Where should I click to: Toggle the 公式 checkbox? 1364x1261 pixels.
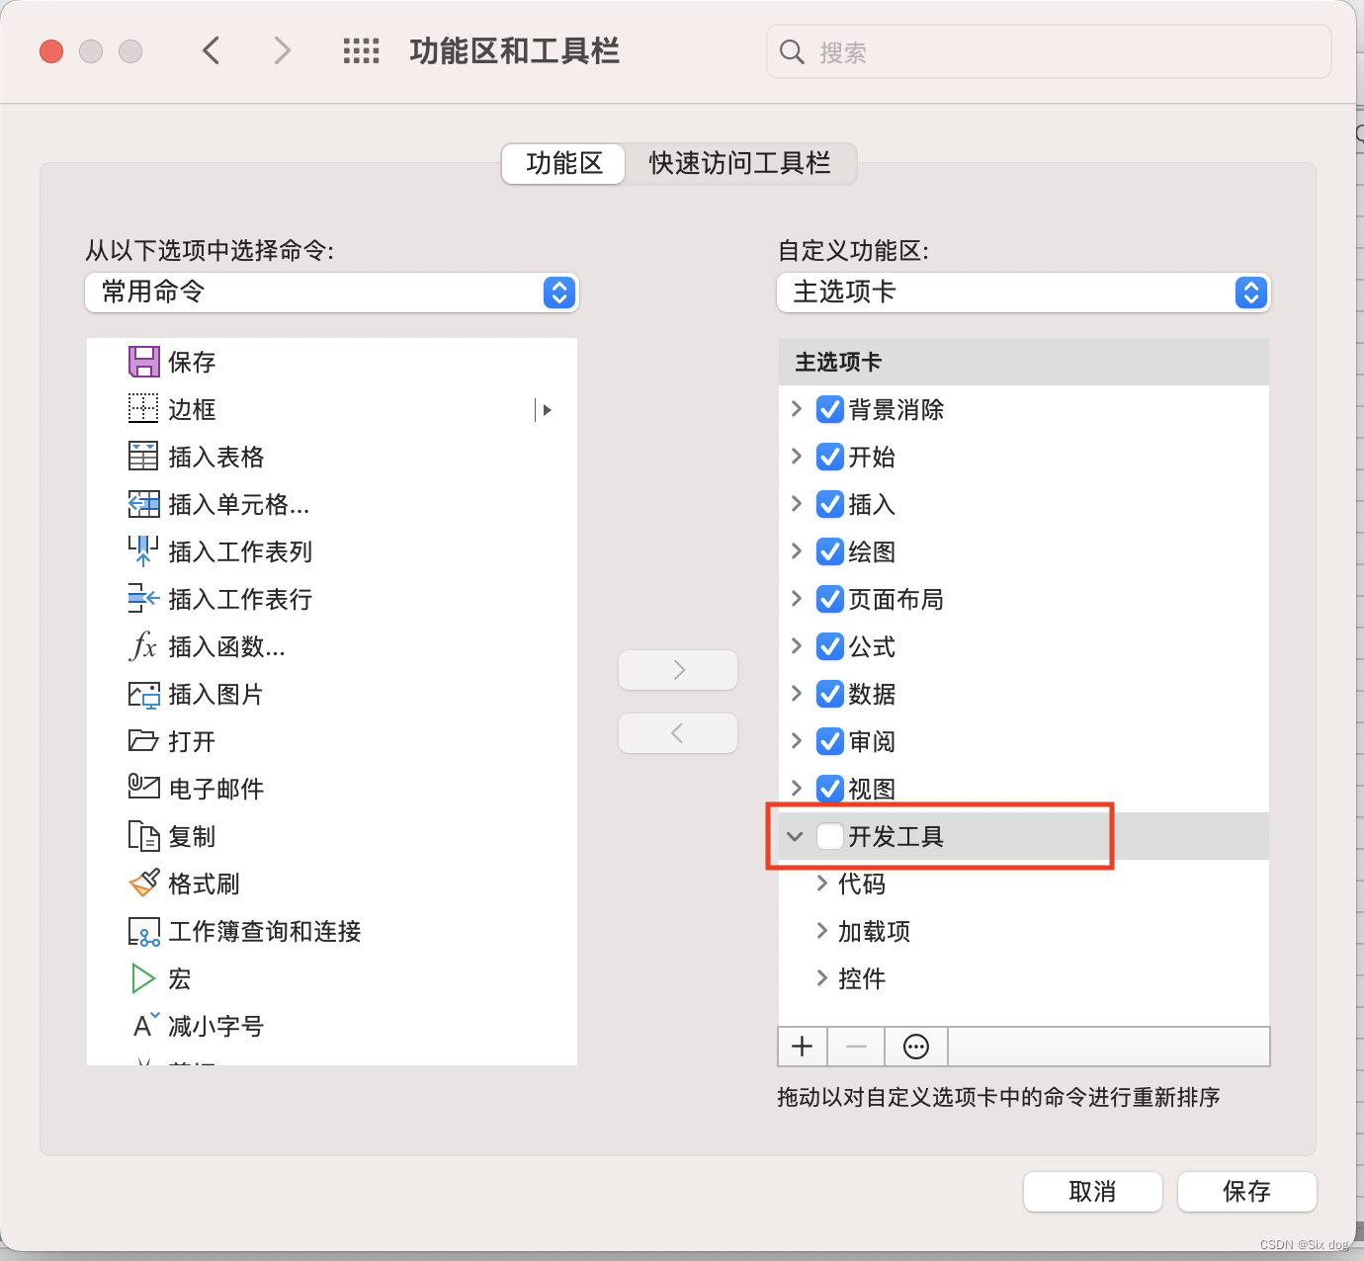click(830, 646)
